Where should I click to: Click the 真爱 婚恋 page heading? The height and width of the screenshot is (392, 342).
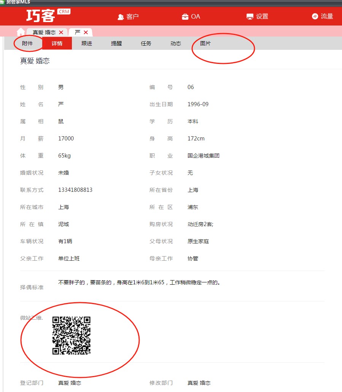(35, 61)
